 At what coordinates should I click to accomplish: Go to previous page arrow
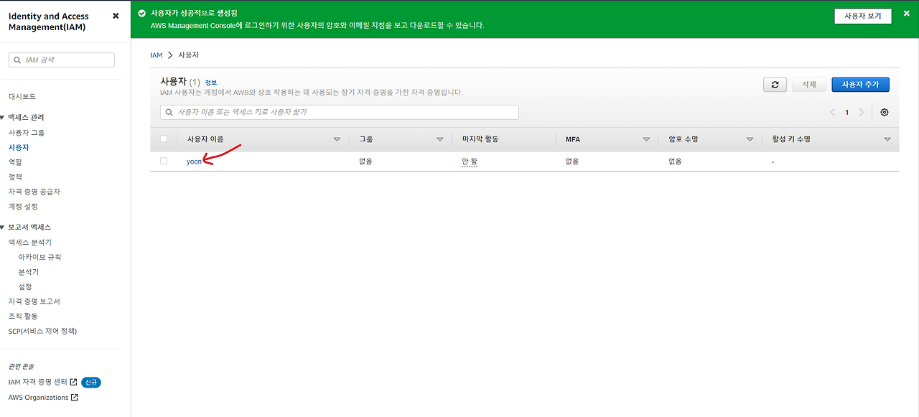point(832,113)
